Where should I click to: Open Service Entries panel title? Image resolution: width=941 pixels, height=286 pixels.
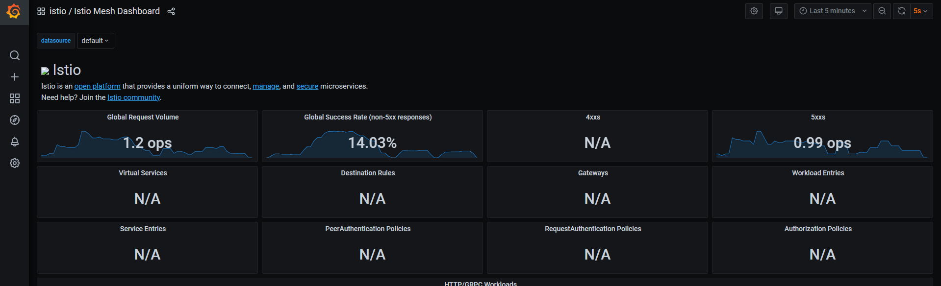coord(143,229)
